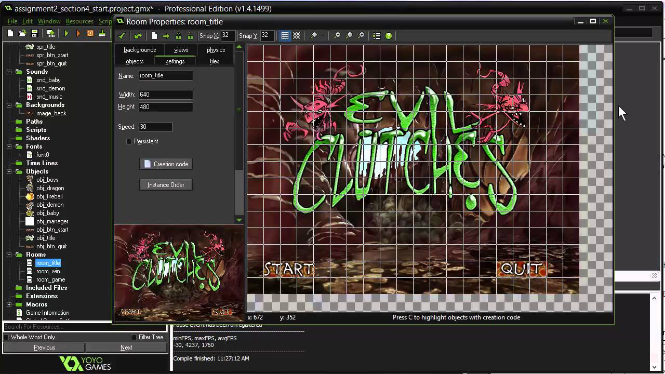The height and width of the screenshot is (374, 665).
Task: Save the project with the floppy icon
Action: point(34,33)
